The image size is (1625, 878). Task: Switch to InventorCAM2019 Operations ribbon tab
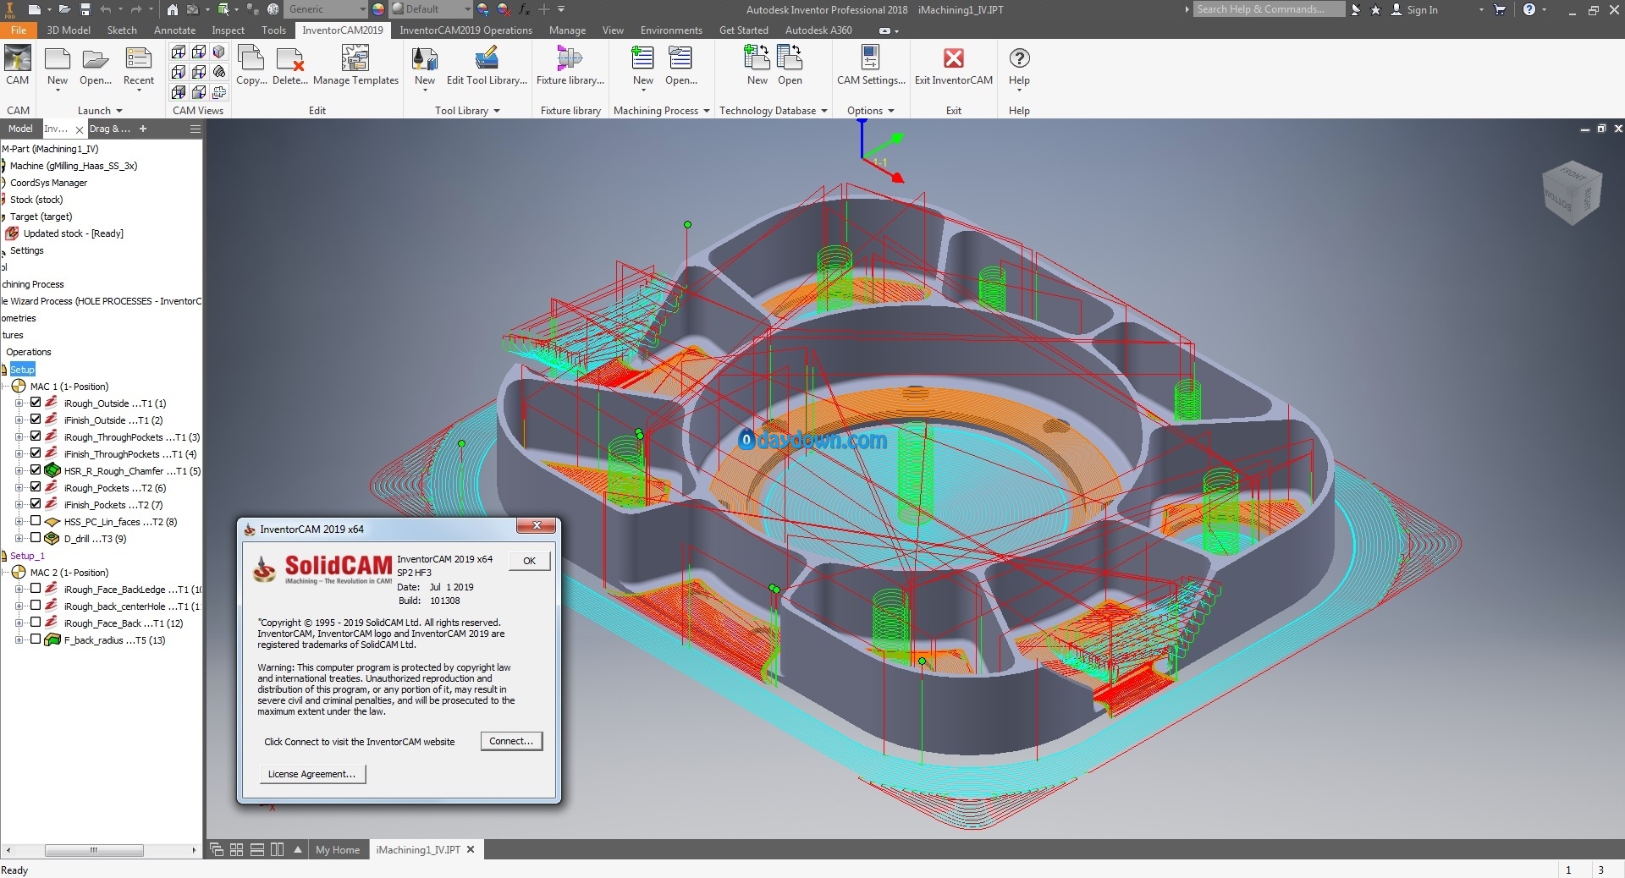(x=465, y=30)
